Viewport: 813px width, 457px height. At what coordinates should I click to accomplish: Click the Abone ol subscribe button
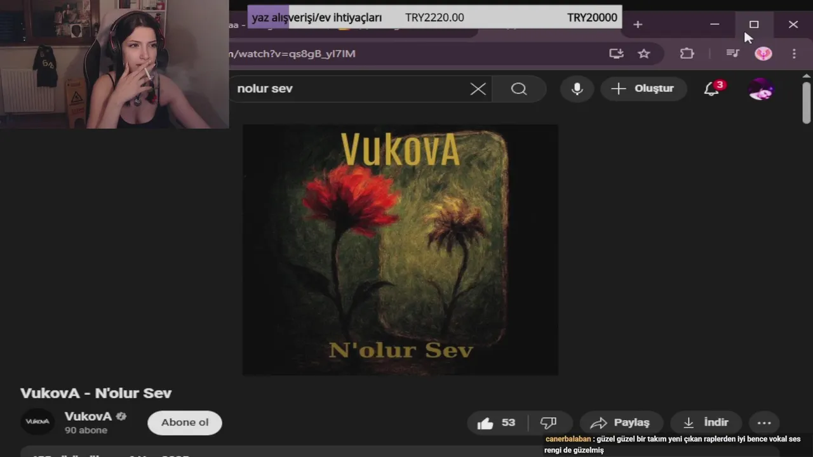click(185, 423)
